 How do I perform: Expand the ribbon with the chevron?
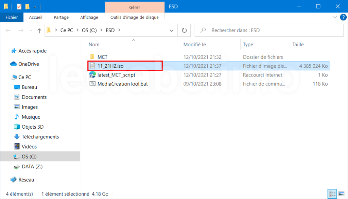(334, 17)
